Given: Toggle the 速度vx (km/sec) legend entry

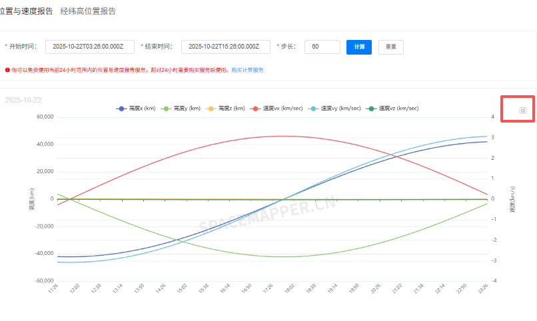Looking at the screenshot, I should click(280, 108).
